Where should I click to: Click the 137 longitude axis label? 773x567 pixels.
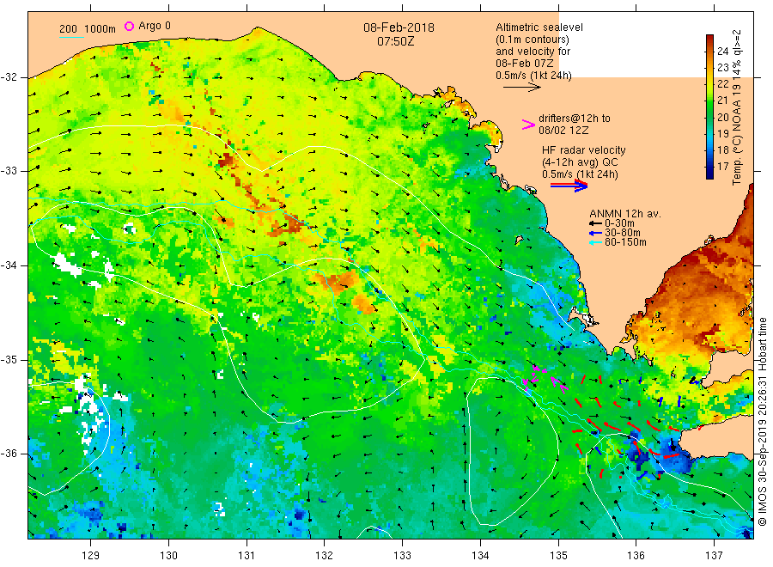(x=714, y=556)
